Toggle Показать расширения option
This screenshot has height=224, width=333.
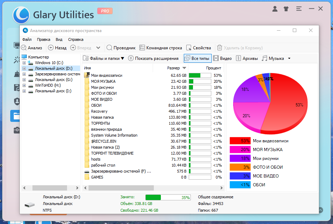[x=153, y=58]
